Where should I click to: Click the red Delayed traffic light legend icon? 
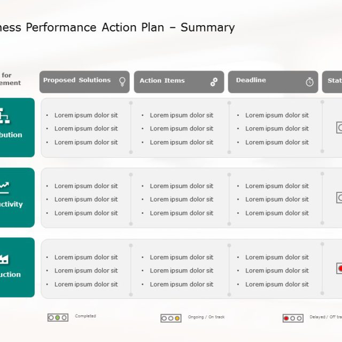pos(293,318)
